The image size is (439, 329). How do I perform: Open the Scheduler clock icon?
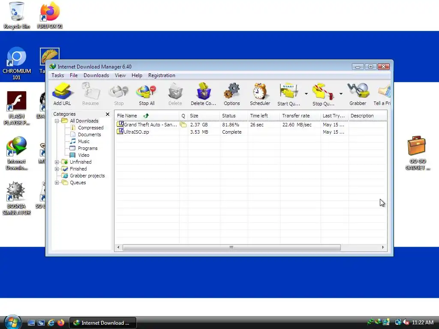tap(260, 94)
